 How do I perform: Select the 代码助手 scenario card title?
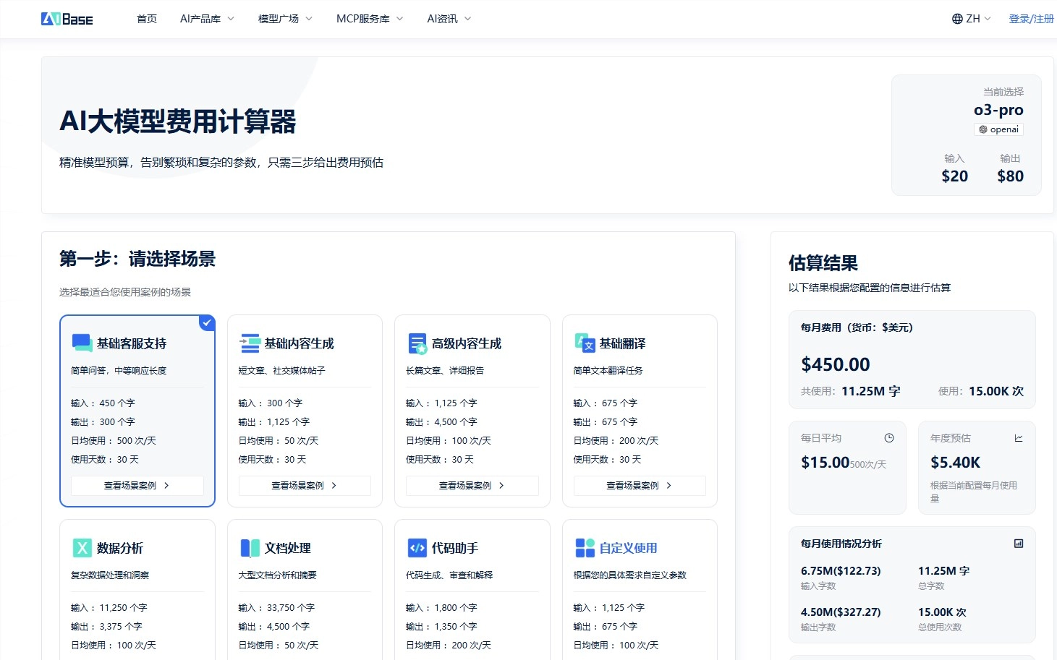pyautogui.click(x=455, y=548)
